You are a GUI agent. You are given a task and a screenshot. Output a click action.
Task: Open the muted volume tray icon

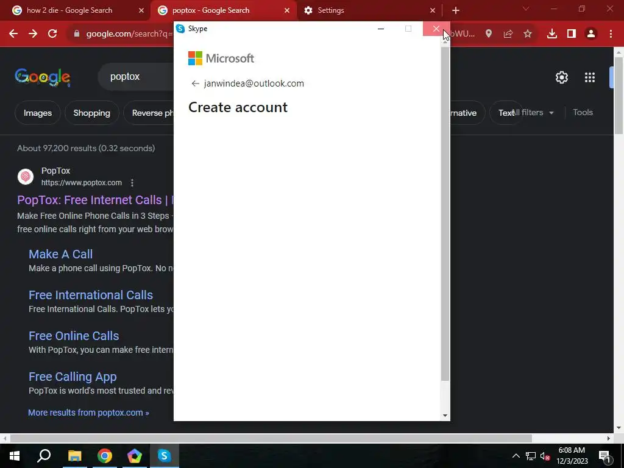click(x=545, y=456)
